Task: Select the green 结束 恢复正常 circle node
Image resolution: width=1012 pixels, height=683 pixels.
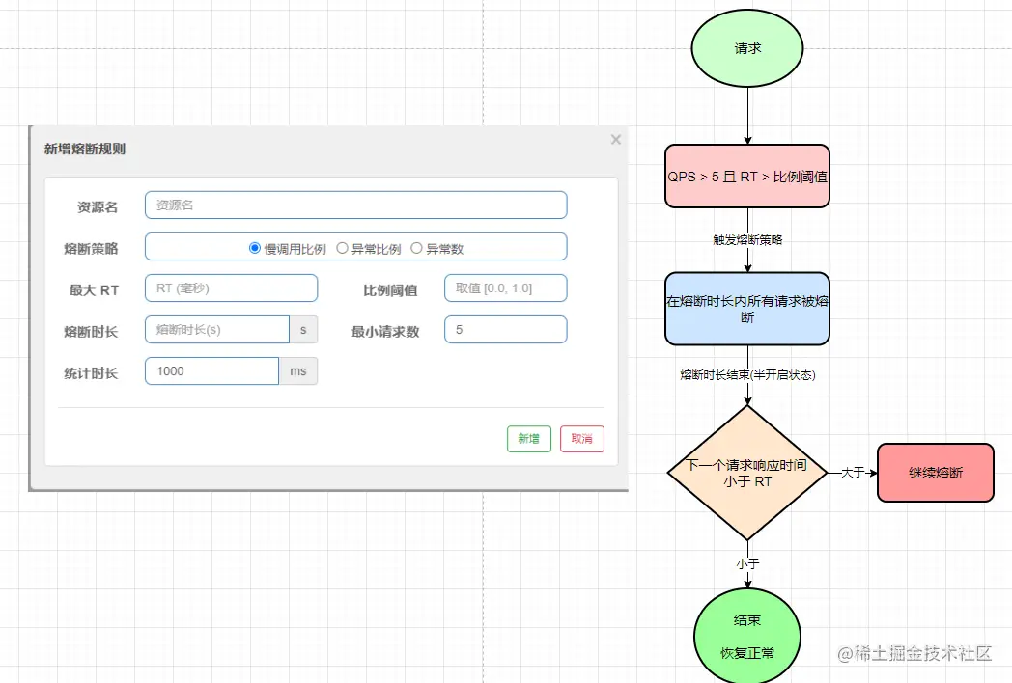Action: [747, 636]
